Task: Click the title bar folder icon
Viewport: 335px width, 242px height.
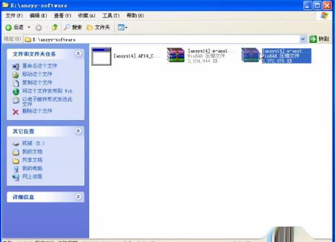Action: click(5, 5)
